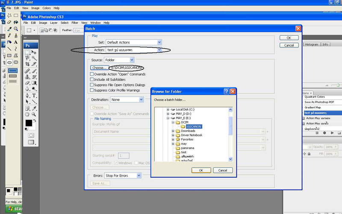Select the Rectangular Marquee tool in Photoshop toolbox
Image resolution: width=342 pixels, height=214 pixels.
(27, 52)
